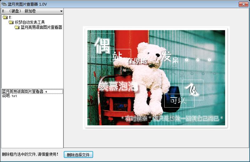250x162 pixels.
Task: Select the E: root tree node
Action: [11, 17]
